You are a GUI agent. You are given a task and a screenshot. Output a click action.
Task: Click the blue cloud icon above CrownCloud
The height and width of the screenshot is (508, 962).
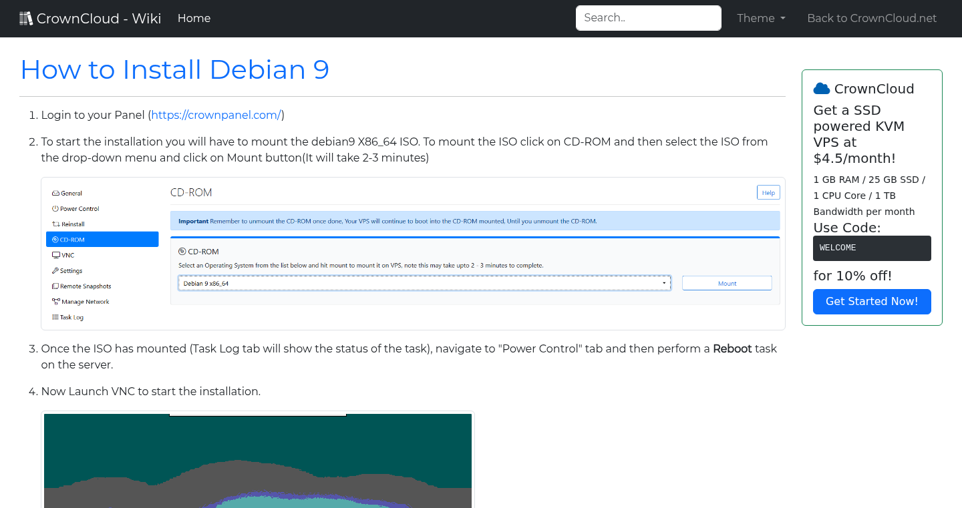pos(821,87)
